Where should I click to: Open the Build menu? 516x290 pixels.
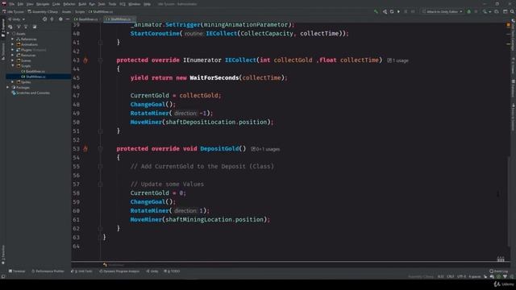[x=82, y=4]
